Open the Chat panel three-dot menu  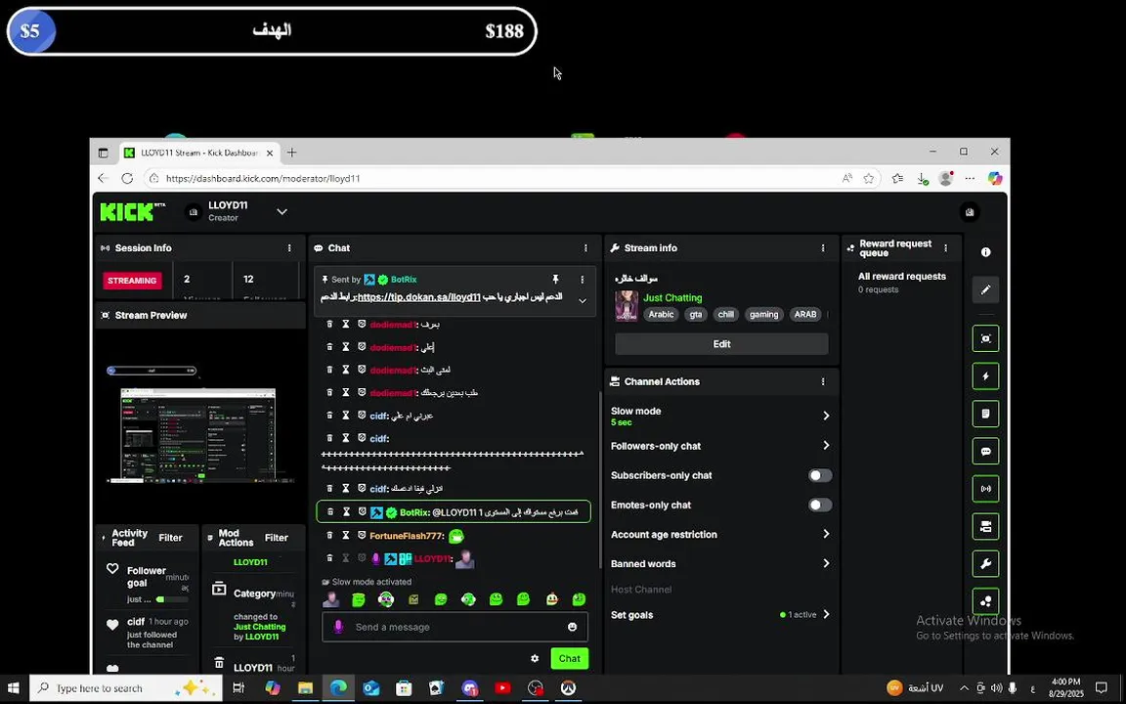[x=585, y=247]
